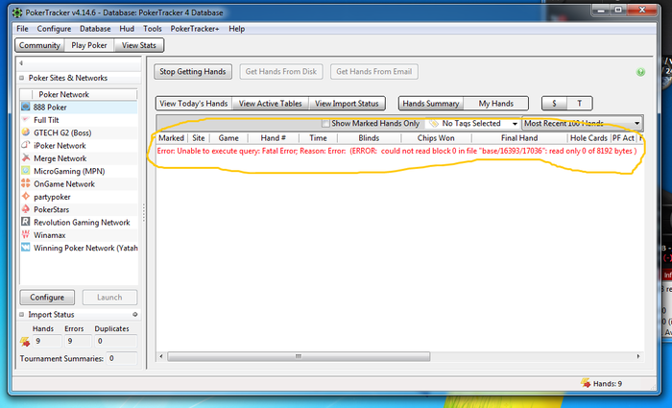This screenshot has height=408, width=672.
Task: Collapse the Poker Sites & Networks section
Action: [21, 78]
